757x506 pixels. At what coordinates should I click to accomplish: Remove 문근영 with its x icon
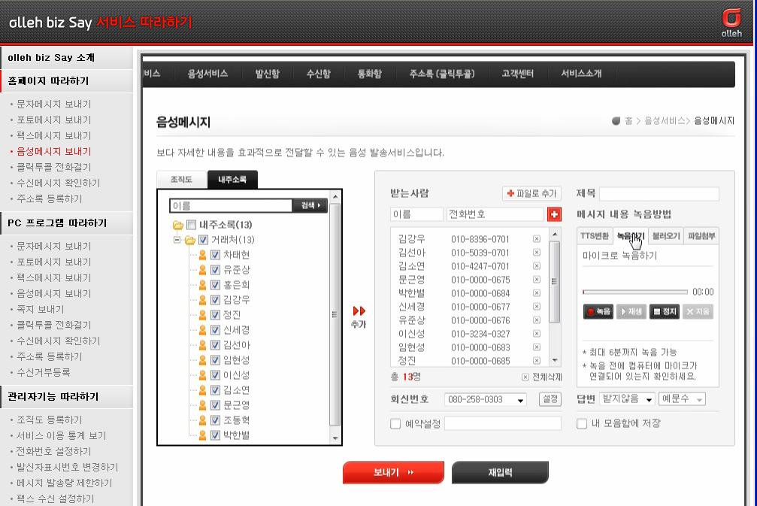pos(537,280)
